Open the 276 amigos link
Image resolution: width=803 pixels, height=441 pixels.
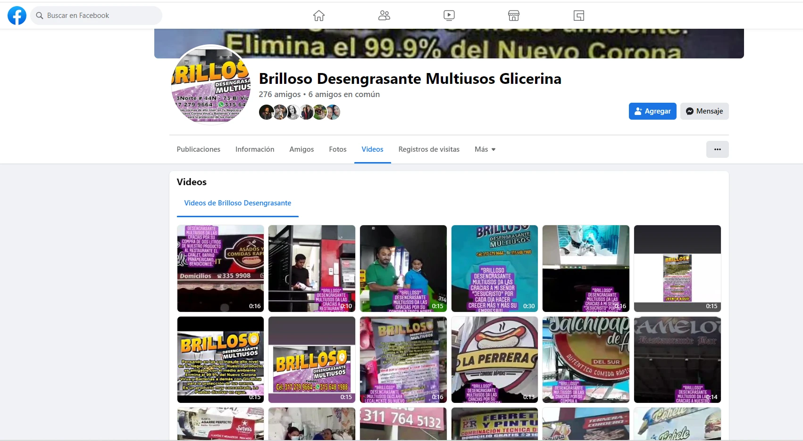point(280,94)
